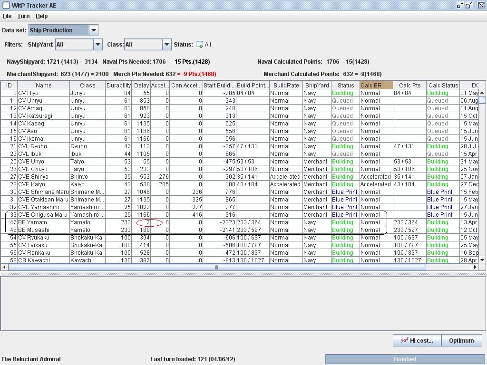
Task: Click the chart icon on HI cost button
Action: [404, 340]
